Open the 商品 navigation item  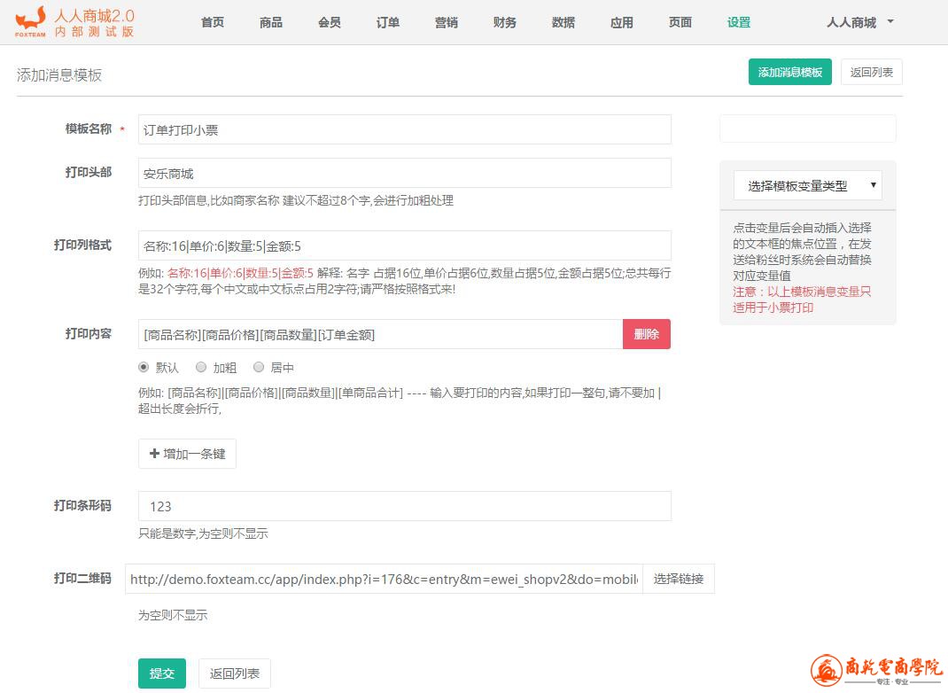pos(271,23)
